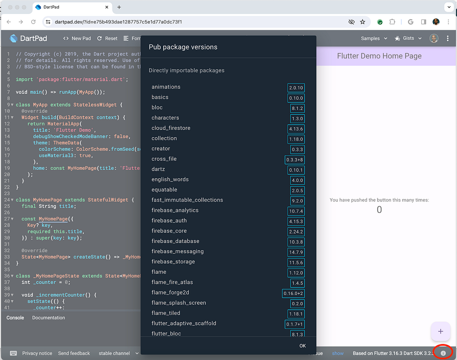Expand the Samples dropdown

coord(374,38)
